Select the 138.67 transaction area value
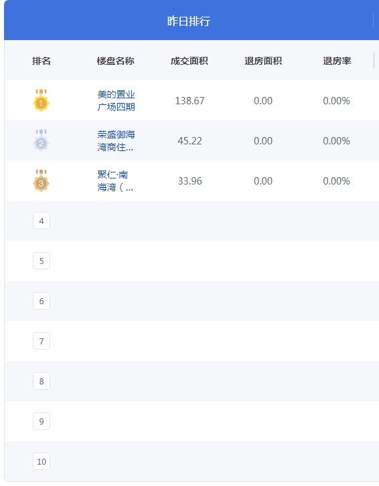 click(189, 101)
